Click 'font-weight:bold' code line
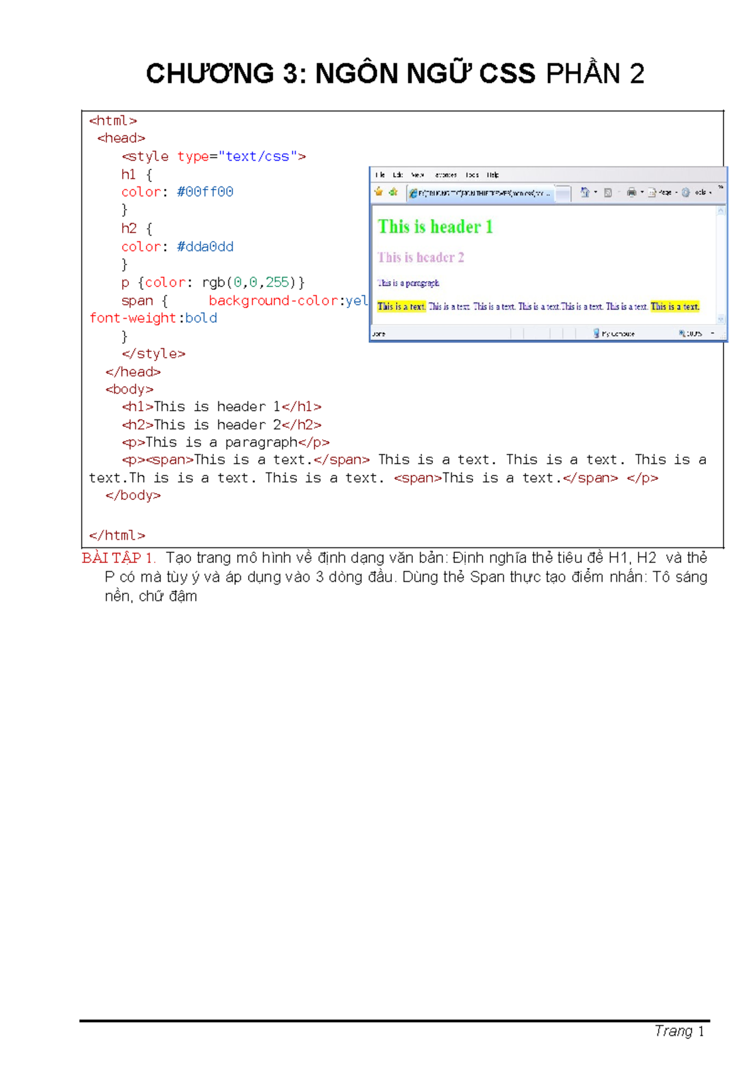755x1068 pixels. (x=154, y=318)
